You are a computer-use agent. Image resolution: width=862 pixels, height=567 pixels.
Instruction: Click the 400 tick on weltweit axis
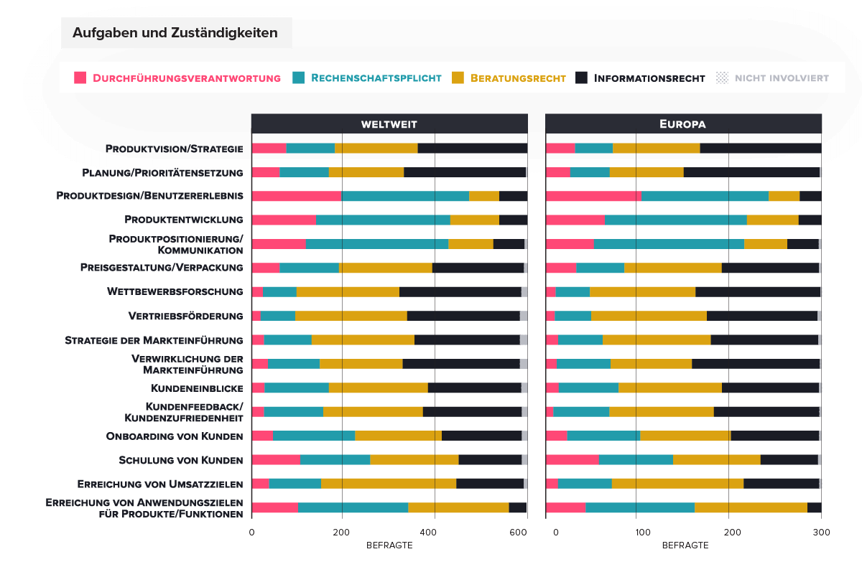pyautogui.click(x=429, y=533)
